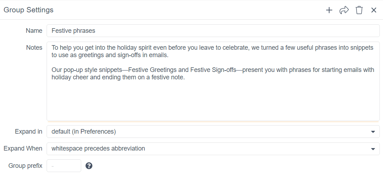The image size is (383, 177).
Task: Click the "Group prefix" label
Action: coord(25,166)
